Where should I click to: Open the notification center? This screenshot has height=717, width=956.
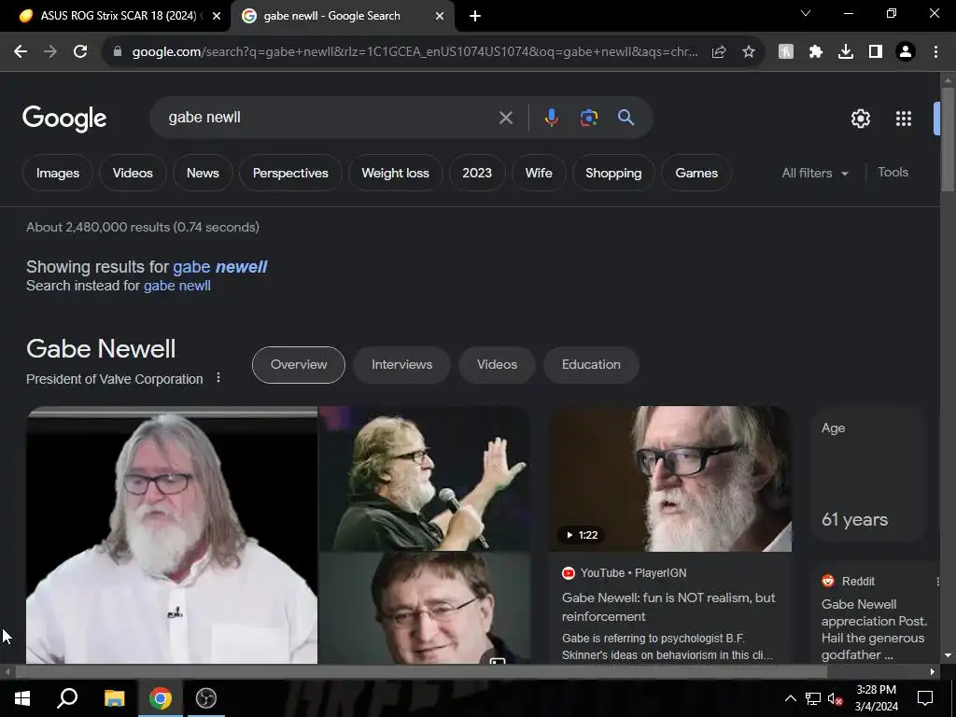click(x=925, y=698)
